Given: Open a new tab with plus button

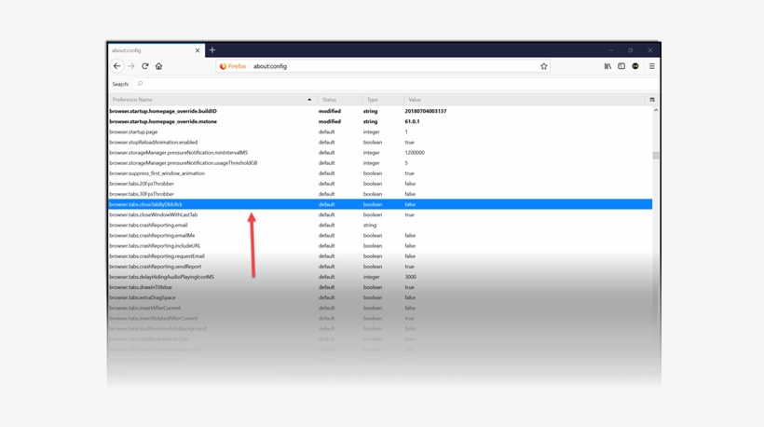Looking at the screenshot, I should [x=211, y=49].
